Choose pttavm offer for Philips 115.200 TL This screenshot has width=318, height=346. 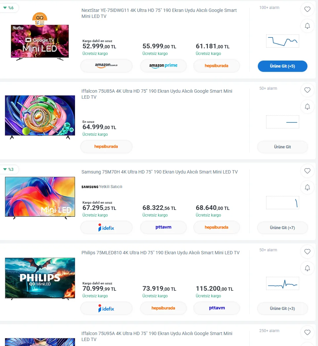pos(217,308)
